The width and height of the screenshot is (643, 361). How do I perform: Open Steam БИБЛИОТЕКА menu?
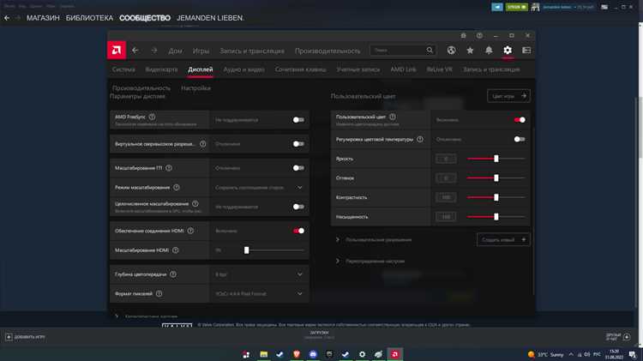[89, 18]
